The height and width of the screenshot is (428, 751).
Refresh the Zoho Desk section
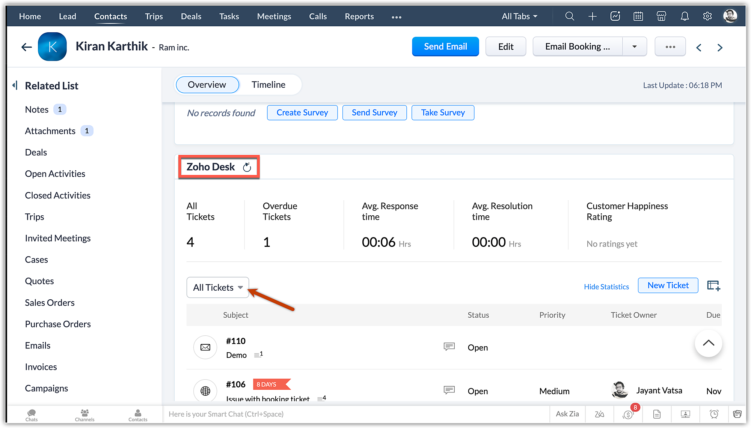point(247,167)
